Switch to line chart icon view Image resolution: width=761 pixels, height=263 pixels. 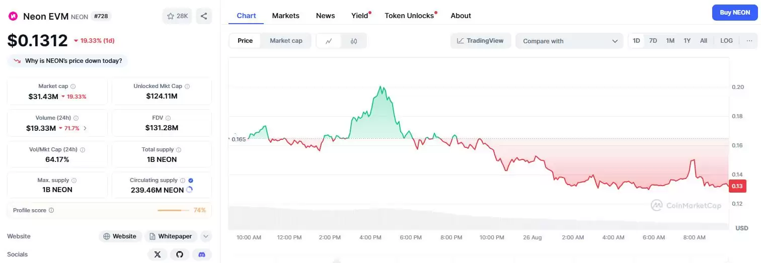329,41
